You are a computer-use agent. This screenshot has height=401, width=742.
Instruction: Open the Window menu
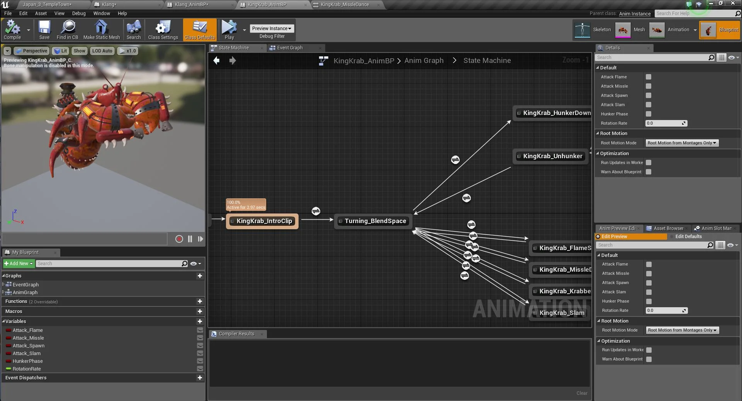click(x=102, y=13)
